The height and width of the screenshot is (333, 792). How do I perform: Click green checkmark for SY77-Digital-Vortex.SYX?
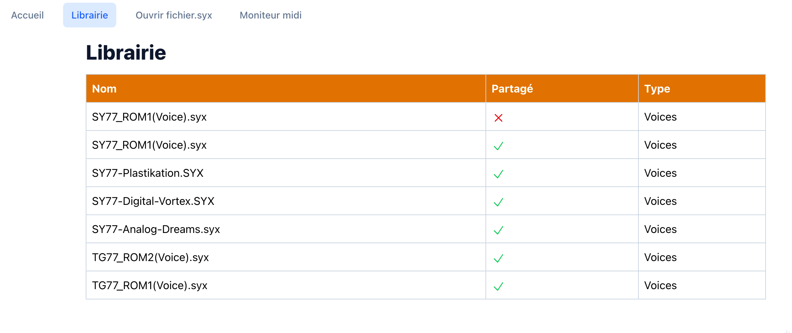click(499, 202)
